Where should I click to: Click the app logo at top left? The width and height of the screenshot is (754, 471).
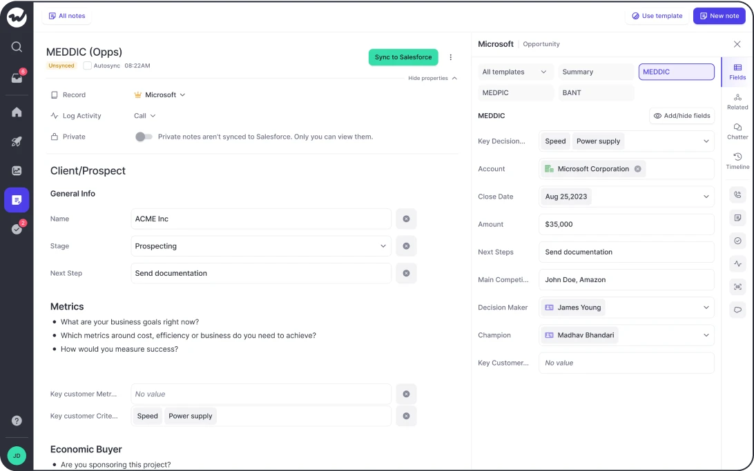tap(17, 17)
